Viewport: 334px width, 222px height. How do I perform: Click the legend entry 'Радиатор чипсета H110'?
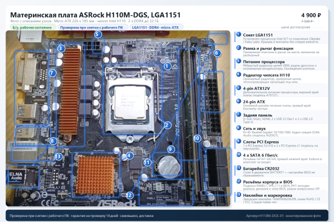pos(281,78)
